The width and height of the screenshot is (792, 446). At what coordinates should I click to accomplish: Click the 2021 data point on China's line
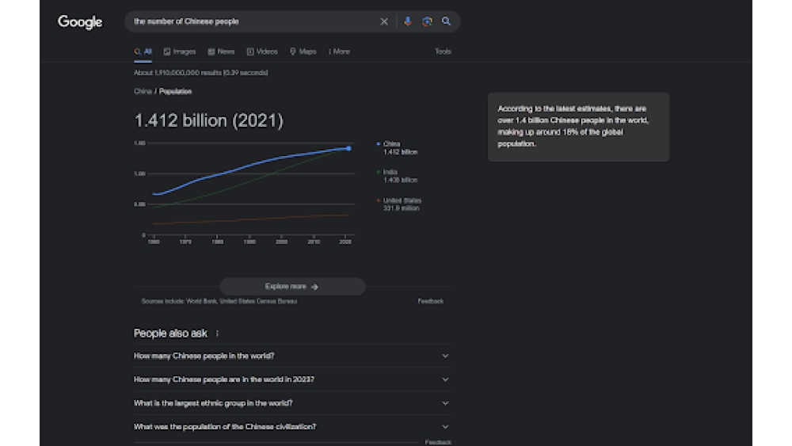(348, 148)
